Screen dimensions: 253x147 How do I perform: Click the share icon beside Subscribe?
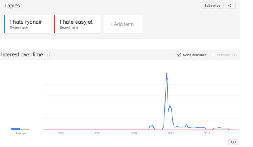point(230,6)
